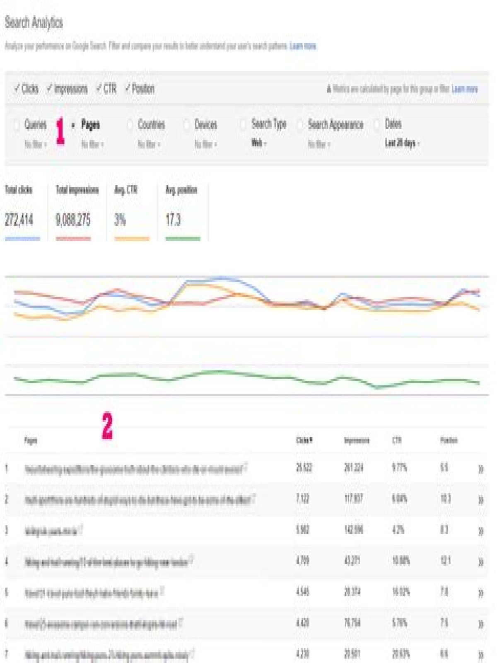Open external link icon beside first page URL
Image resolution: width=497 pixels, height=663 pixels.
click(x=246, y=467)
